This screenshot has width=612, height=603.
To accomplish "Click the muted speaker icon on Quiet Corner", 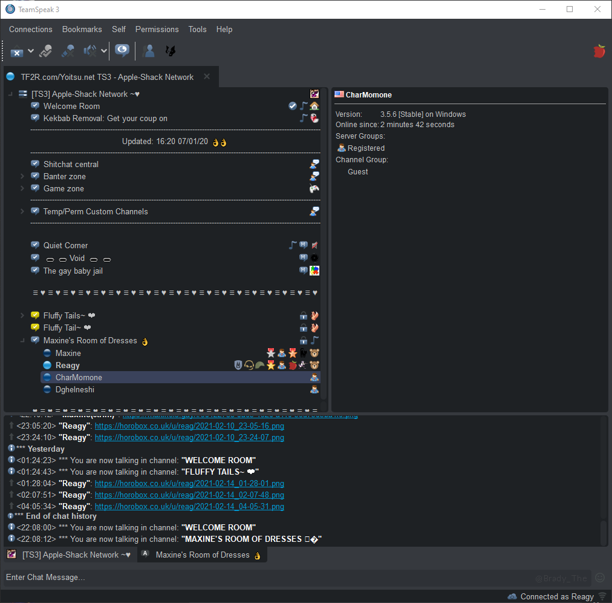I will [x=314, y=245].
